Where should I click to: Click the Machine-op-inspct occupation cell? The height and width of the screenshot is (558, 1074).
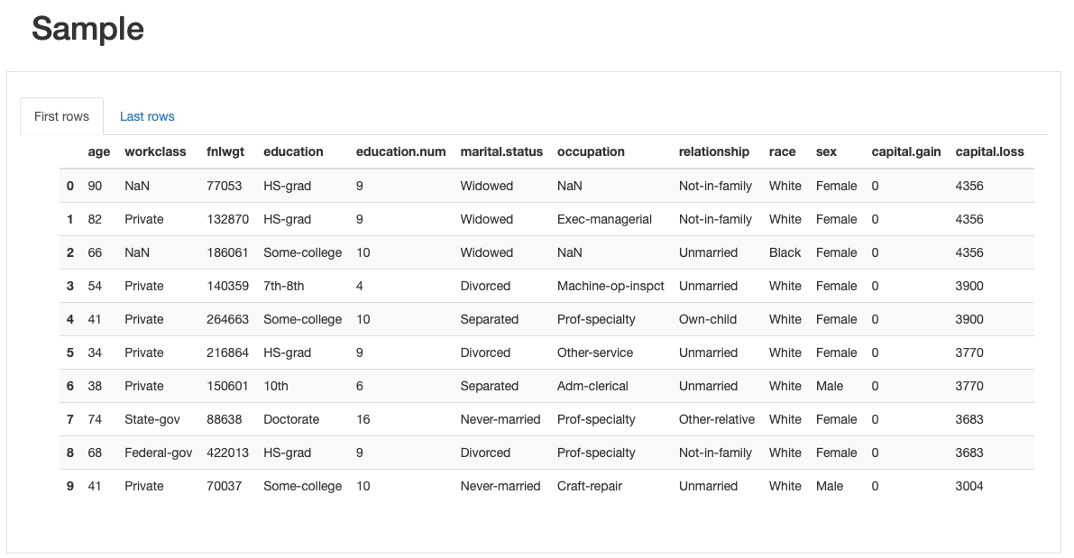pyautogui.click(x=610, y=286)
